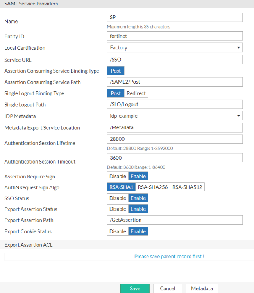
Task: Choose RSA-SHA256 signing algorithm
Action: click(x=153, y=187)
